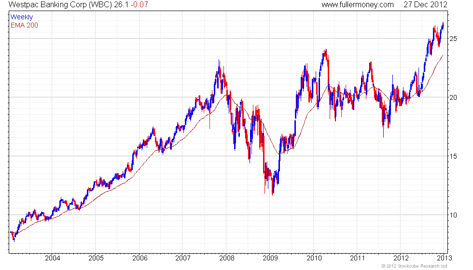
Task: Click the last price value 26.1
Action: click(x=121, y=5)
